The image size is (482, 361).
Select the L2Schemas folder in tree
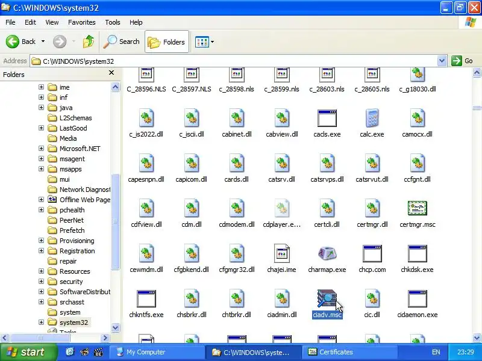pos(76,118)
